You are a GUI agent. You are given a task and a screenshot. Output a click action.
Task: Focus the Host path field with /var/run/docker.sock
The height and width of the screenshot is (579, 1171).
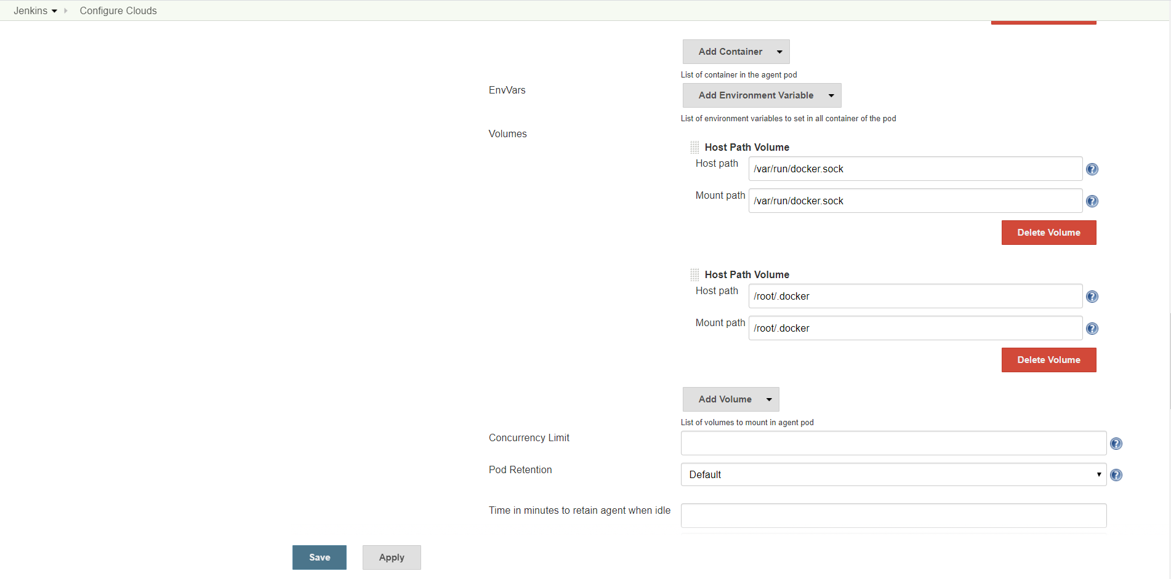tap(915, 169)
